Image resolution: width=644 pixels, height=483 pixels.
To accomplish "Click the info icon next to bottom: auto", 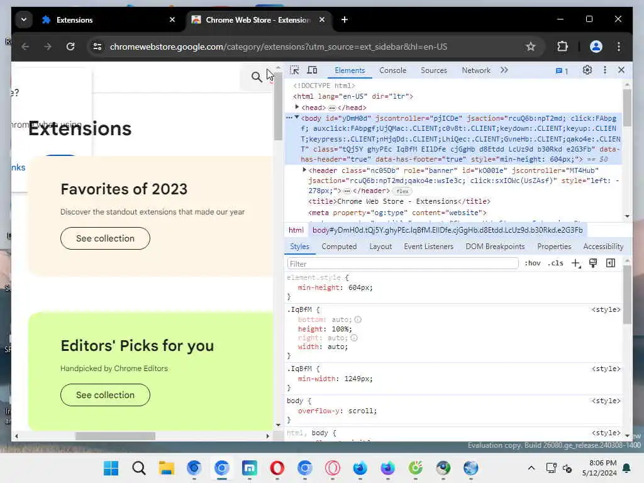I will 358,319.
